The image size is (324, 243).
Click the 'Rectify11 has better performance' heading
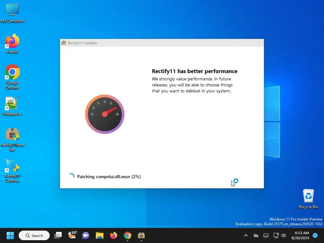(195, 71)
